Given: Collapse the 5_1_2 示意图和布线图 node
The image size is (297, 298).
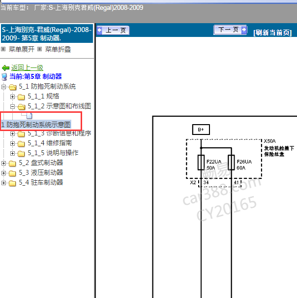Looking at the screenshot, I should [12, 106].
